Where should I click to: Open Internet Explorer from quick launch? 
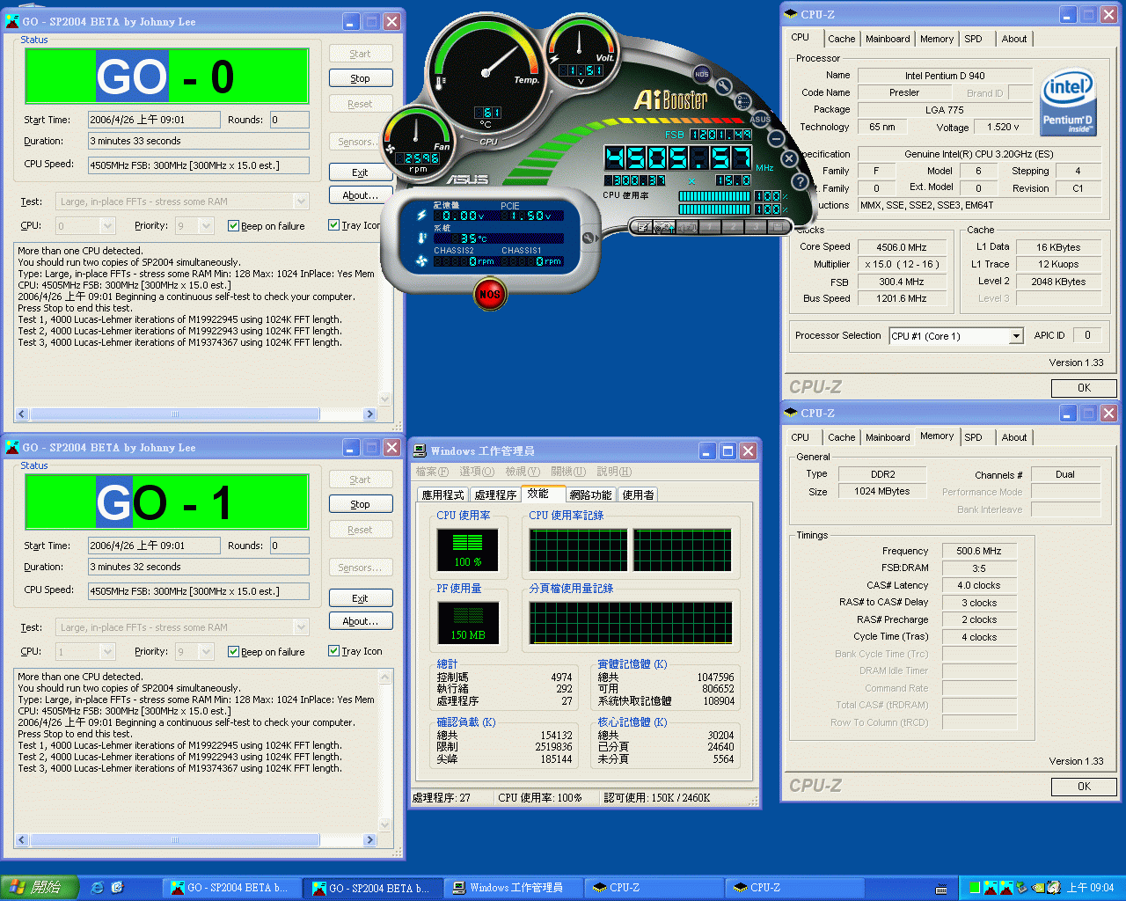(97, 888)
